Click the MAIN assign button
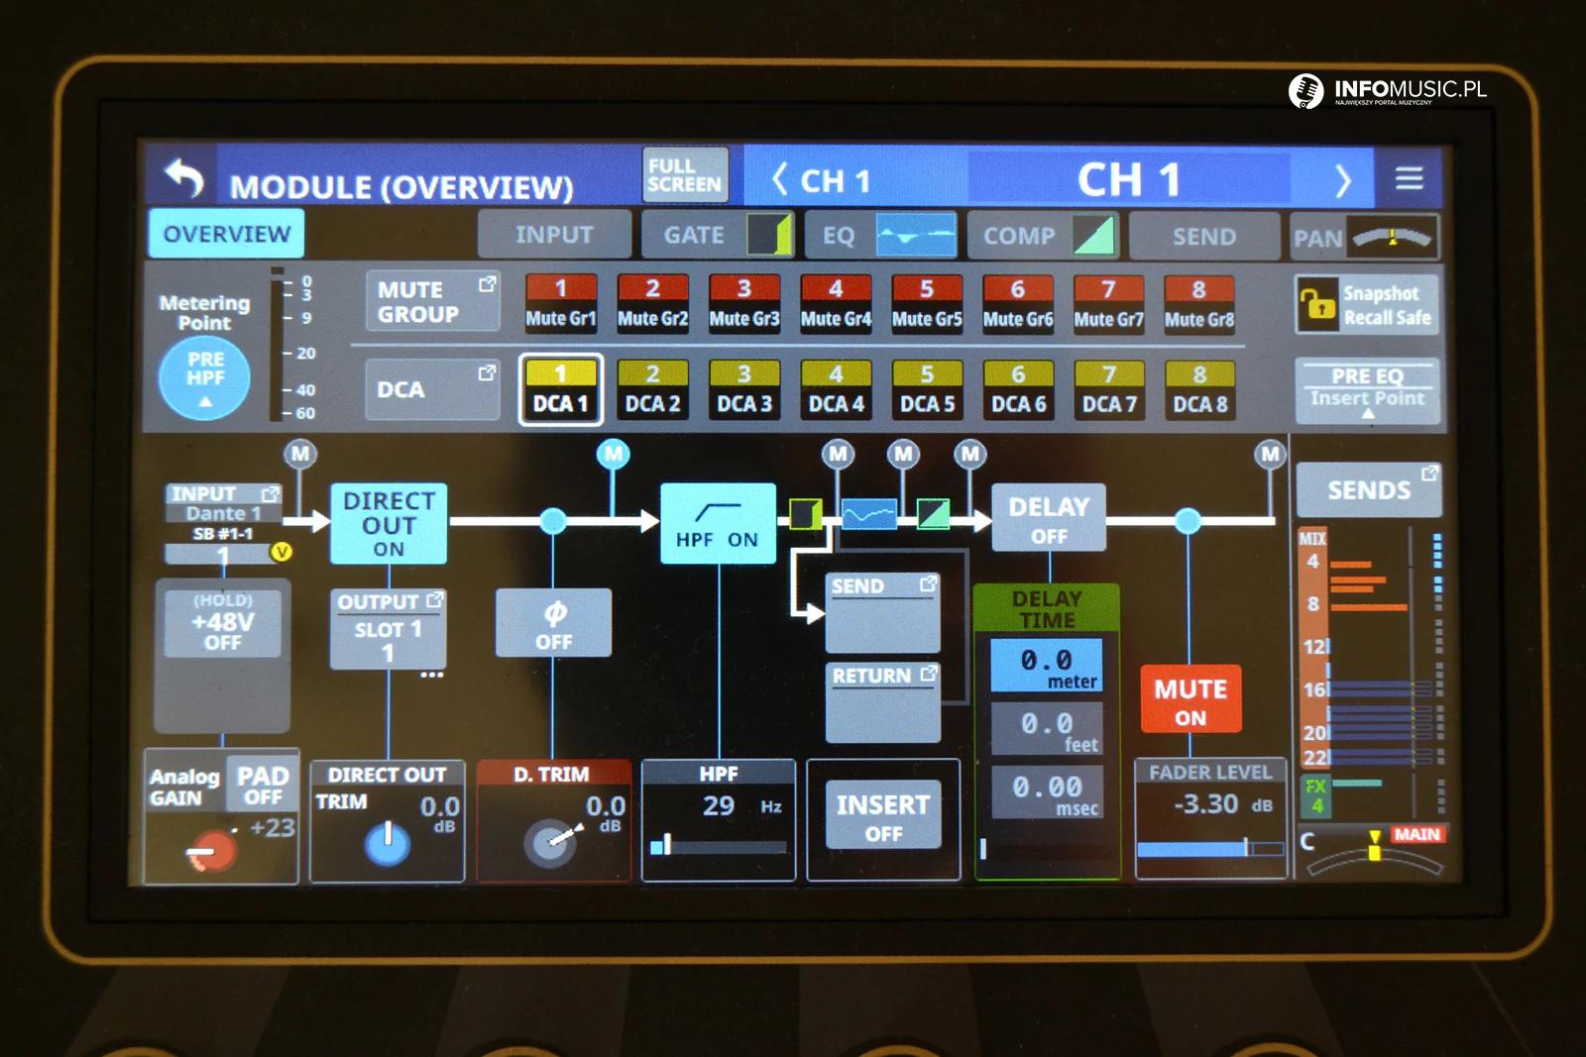This screenshot has width=1586, height=1057. (x=1416, y=834)
